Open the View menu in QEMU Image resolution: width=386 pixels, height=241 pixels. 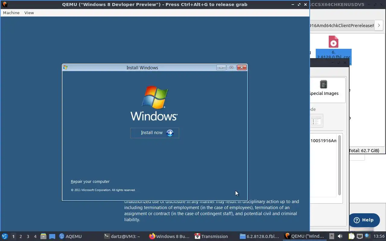point(29,13)
